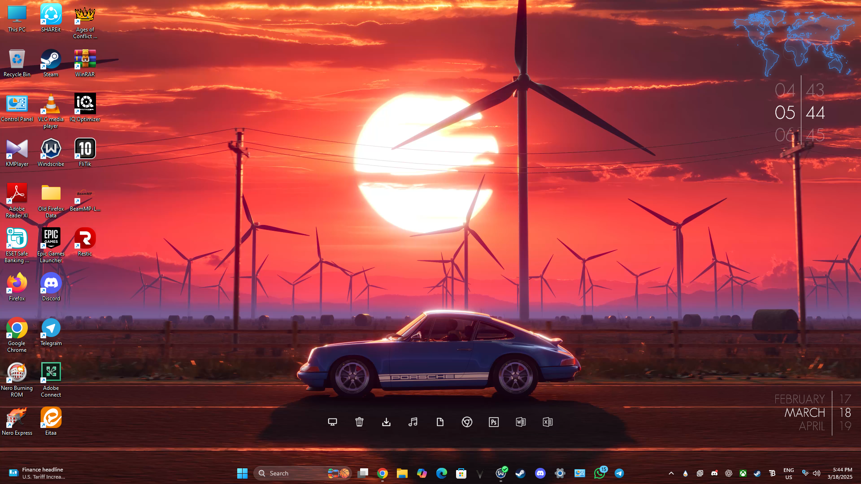Viewport: 861px width, 484px height.
Task: Click the Discord tray icon with notification
Action: click(714, 473)
